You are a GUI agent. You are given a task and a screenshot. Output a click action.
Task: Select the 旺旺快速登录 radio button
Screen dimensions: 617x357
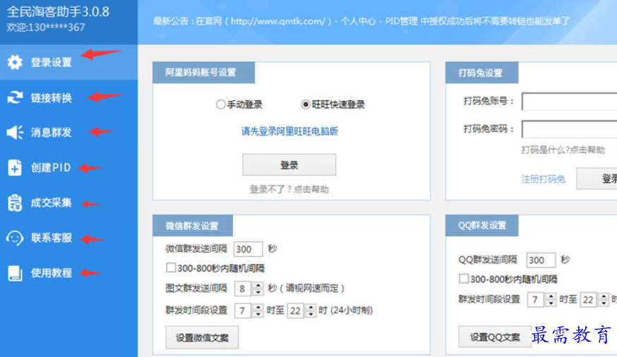[x=306, y=104]
